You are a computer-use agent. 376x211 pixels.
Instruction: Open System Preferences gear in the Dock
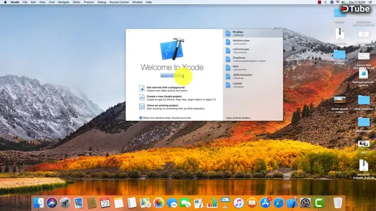point(305,203)
